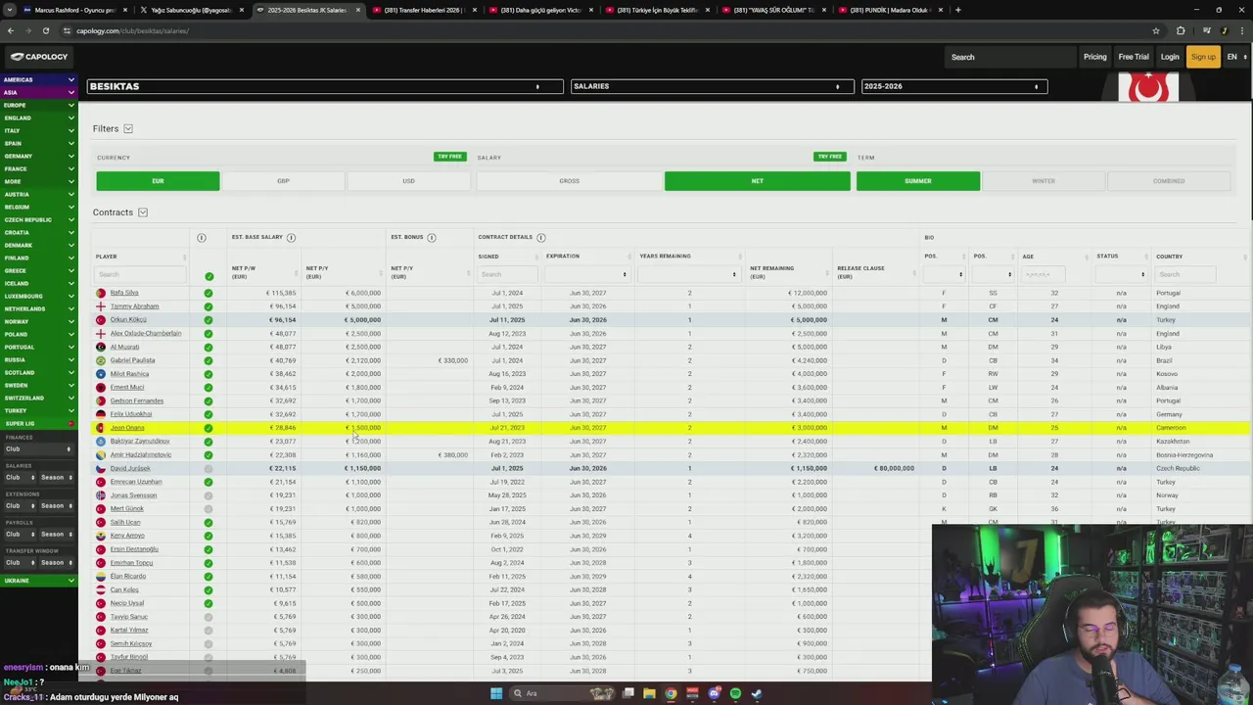Click the flag icon next to Jean Onana
Screen dimensions: 1253x705
(x=101, y=428)
